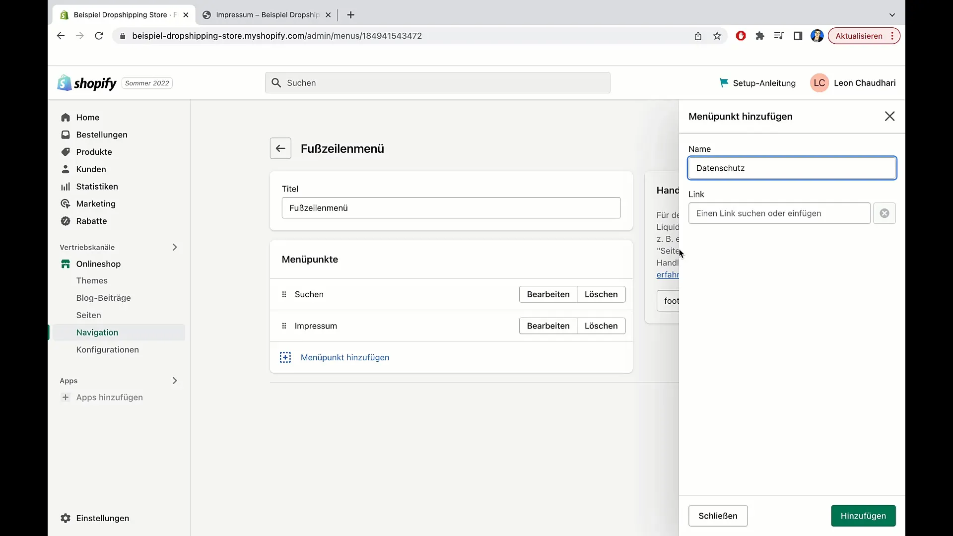Open the Kunden page

(91, 169)
